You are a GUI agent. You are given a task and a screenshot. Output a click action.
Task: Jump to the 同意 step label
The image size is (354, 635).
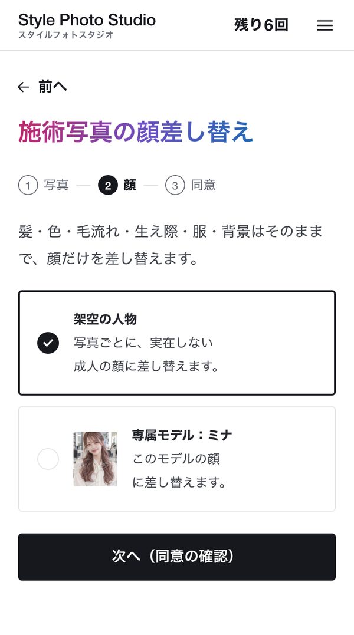coord(204,186)
